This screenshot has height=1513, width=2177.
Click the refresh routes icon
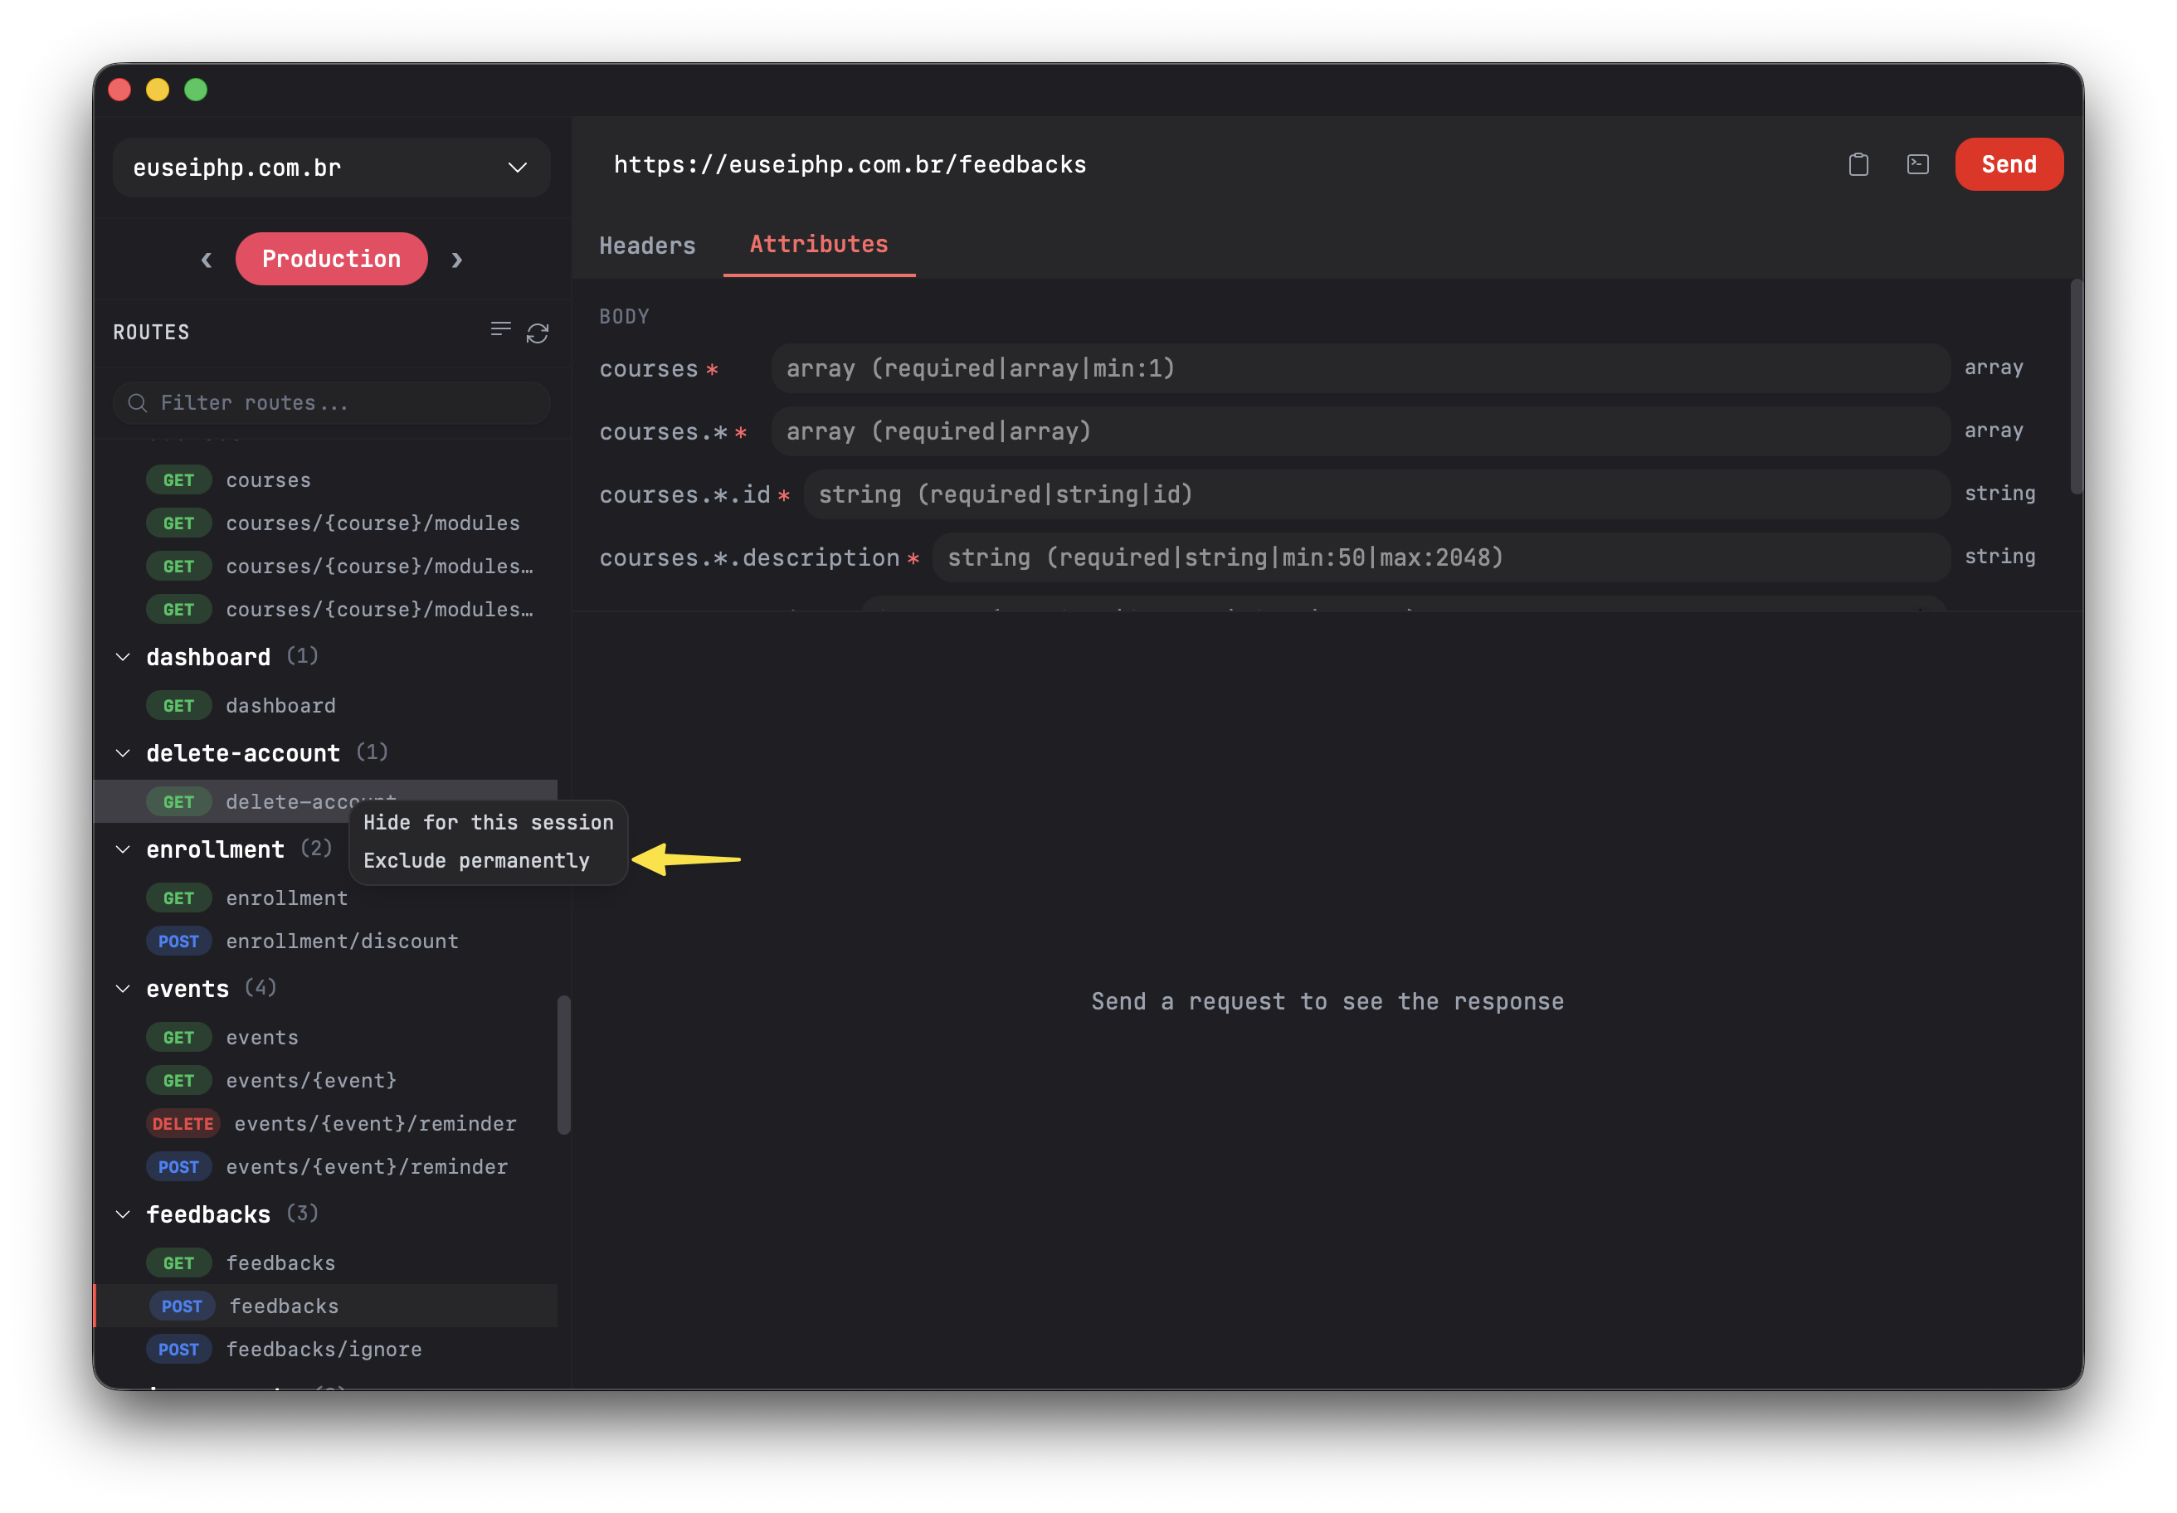click(538, 333)
